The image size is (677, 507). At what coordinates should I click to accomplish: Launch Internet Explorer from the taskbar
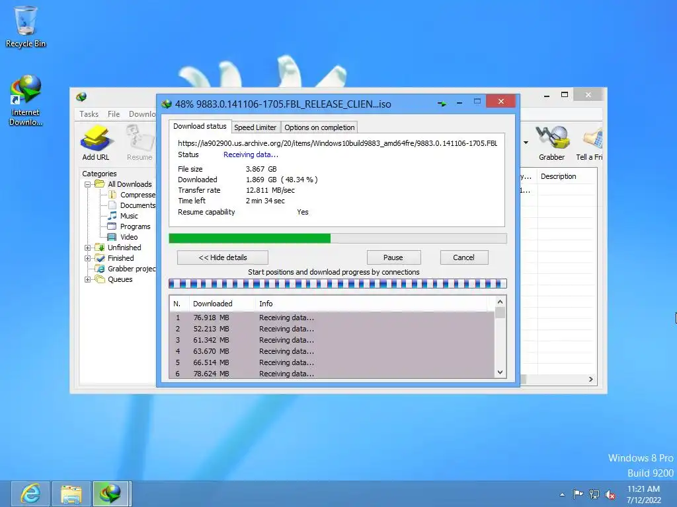pos(30,494)
